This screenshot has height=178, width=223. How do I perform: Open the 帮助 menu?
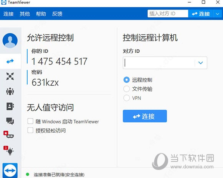tap(41, 14)
